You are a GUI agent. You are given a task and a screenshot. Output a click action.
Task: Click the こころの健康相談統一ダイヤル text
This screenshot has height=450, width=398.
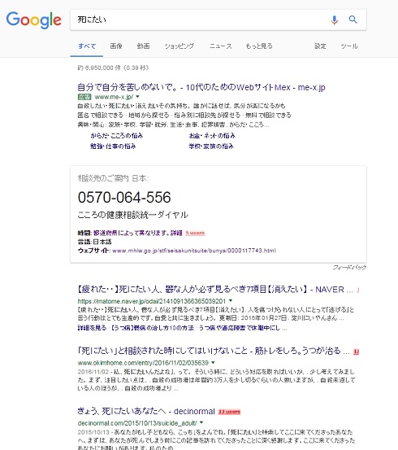(133, 215)
